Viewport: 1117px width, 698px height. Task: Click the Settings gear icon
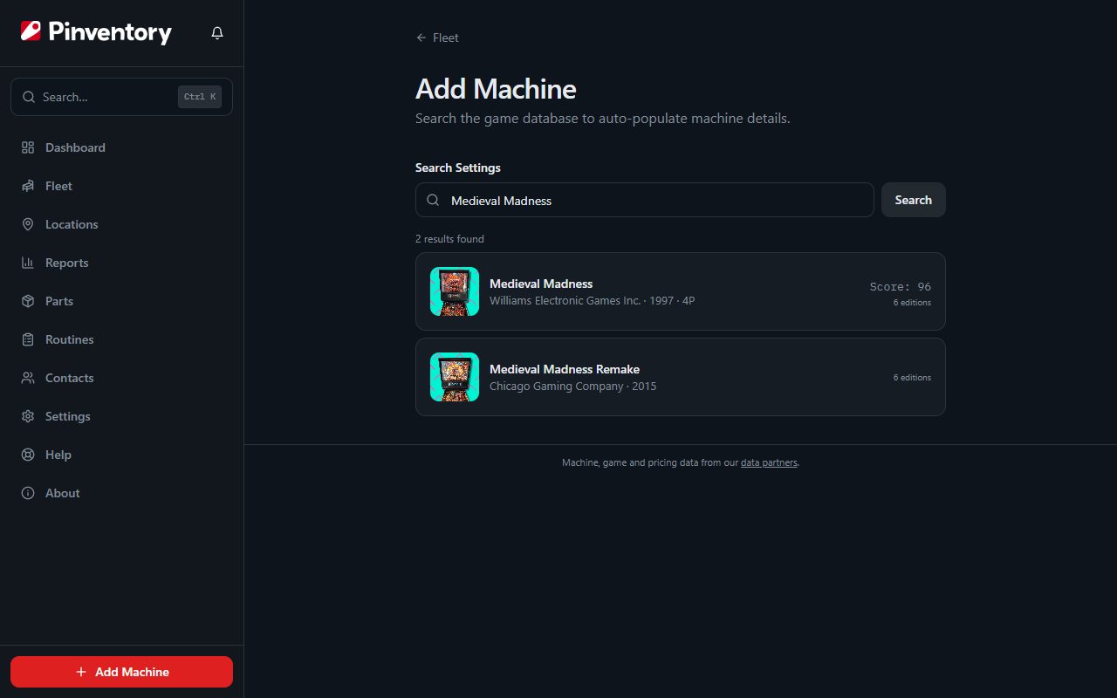28,416
